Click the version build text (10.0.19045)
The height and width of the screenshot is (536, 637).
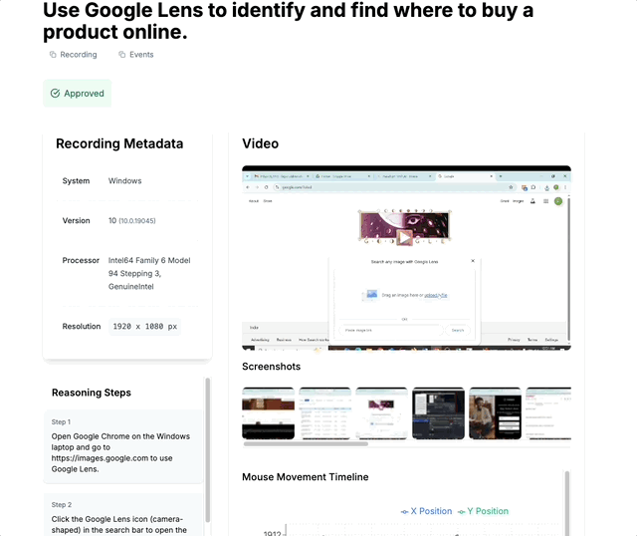[137, 221]
